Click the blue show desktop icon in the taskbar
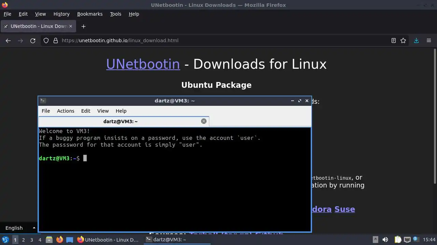 coord(70,240)
